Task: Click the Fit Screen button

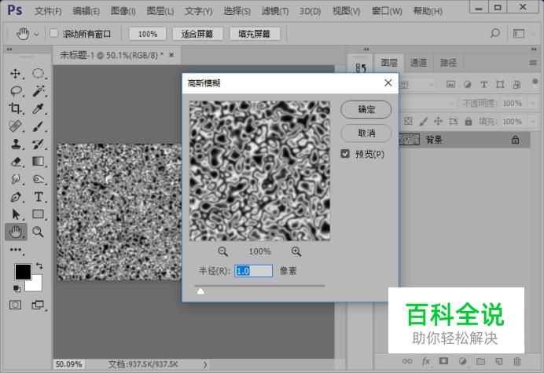Action: click(x=197, y=34)
